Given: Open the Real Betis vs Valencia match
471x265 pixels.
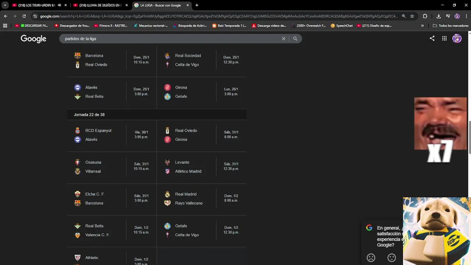Looking at the screenshot, I should click(x=112, y=230).
